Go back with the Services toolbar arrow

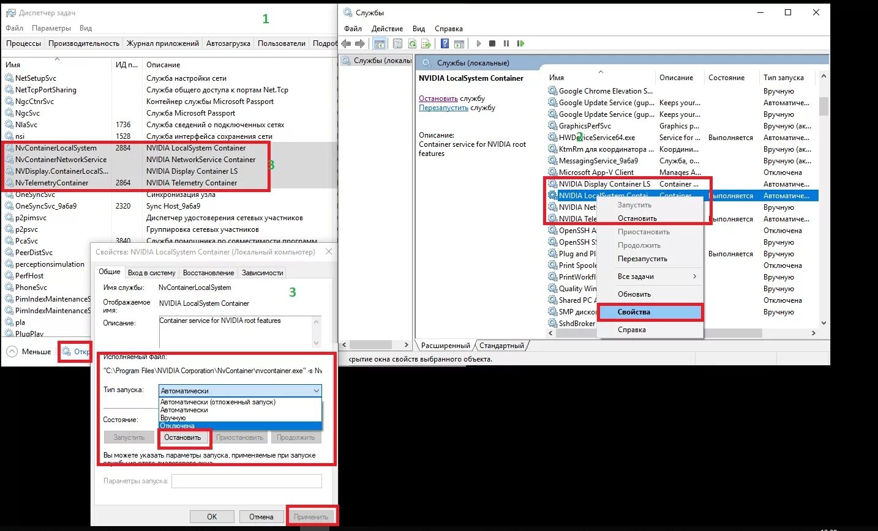346,43
